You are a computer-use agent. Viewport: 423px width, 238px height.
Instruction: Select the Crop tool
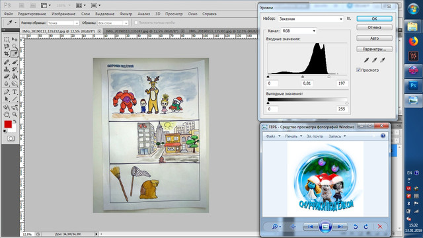pos(7,54)
